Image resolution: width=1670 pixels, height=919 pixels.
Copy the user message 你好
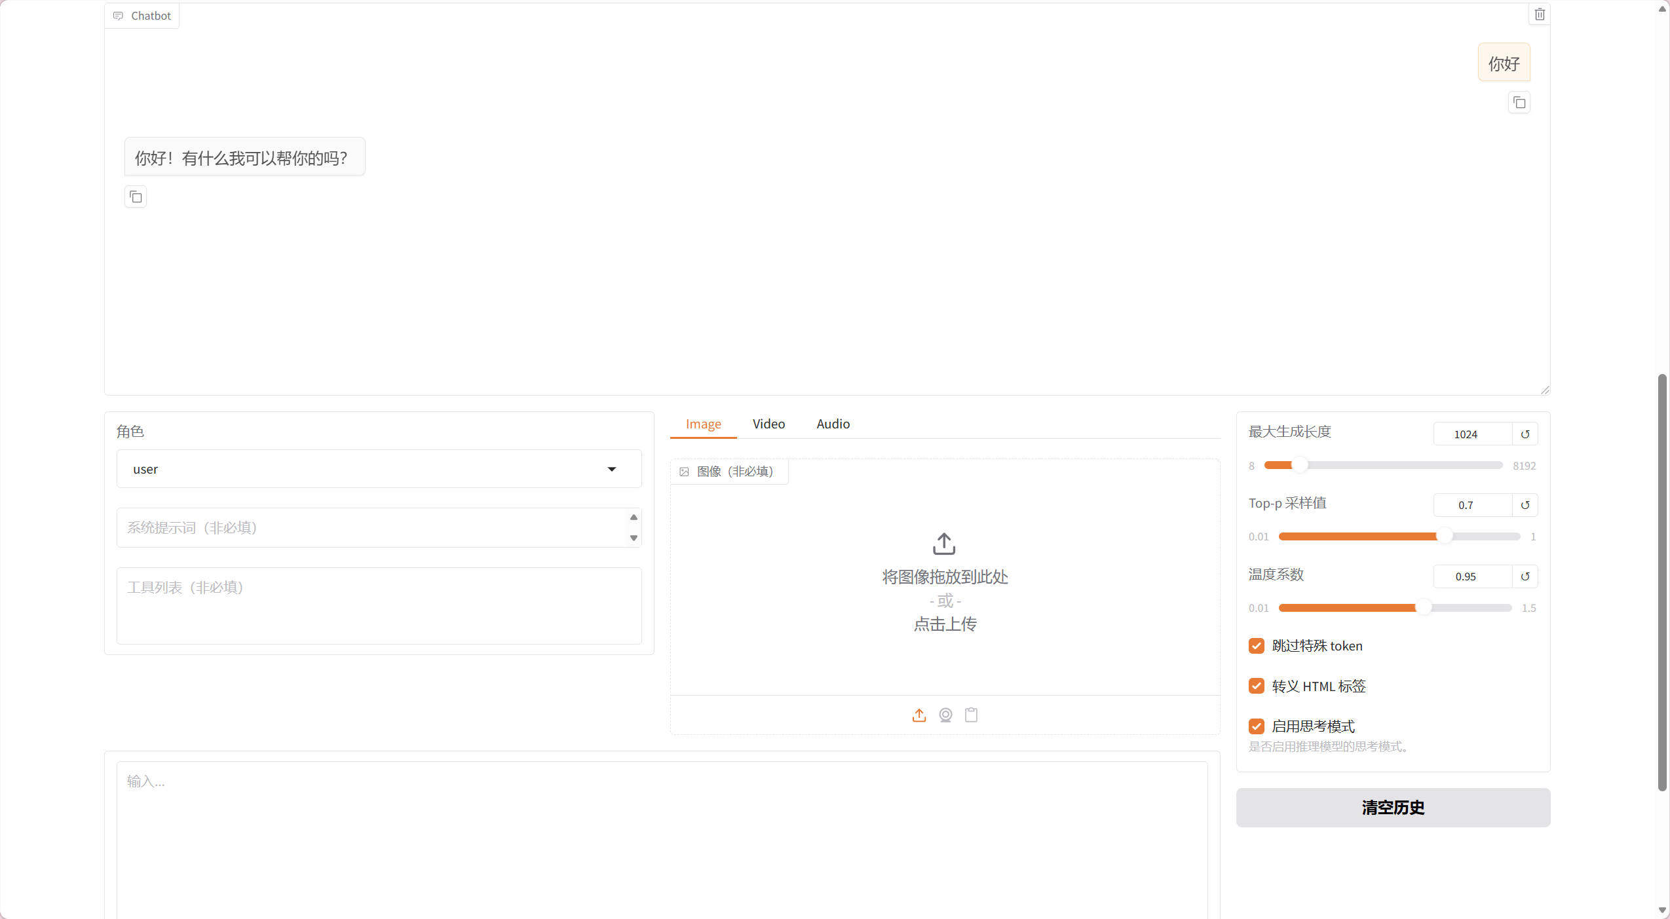click(1519, 103)
